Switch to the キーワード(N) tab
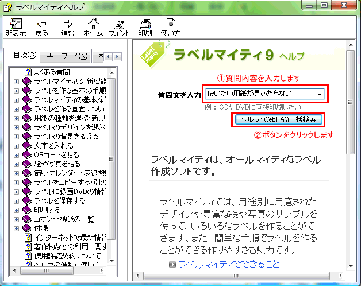361x287 pixels. click(x=67, y=56)
